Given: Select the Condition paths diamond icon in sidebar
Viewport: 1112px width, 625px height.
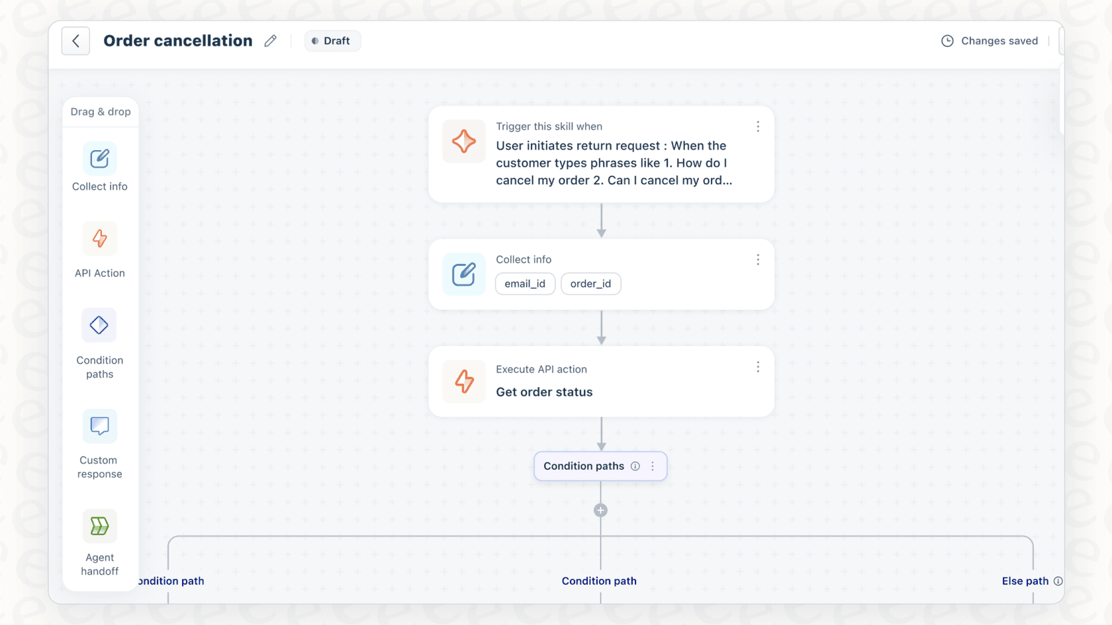Looking at the screenshot, I should point(99,325).
